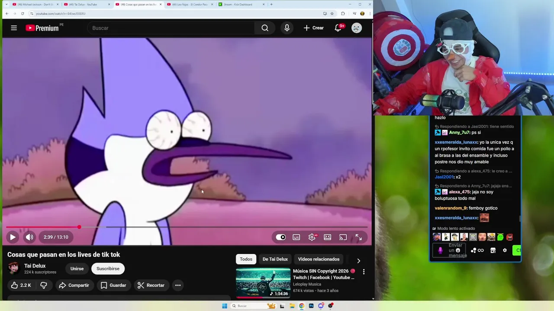Open a new Chrome tab
554x311 pixels.
click(x=271, y=4)
